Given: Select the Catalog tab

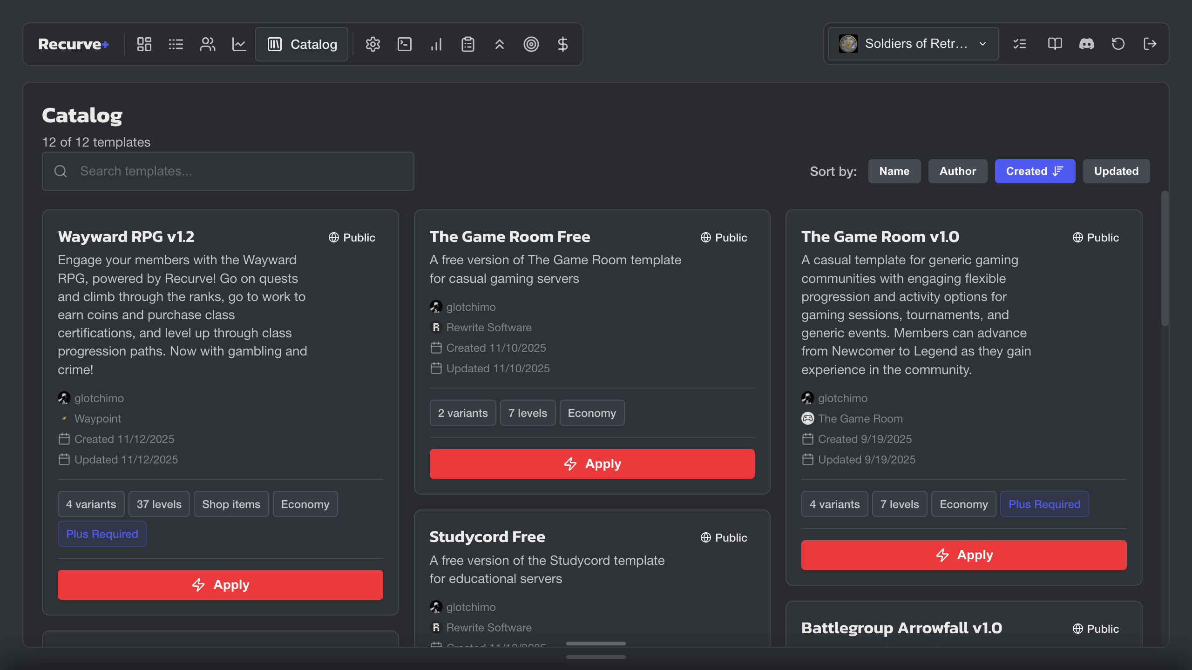Looking at the screenshot, I should 302,44.
